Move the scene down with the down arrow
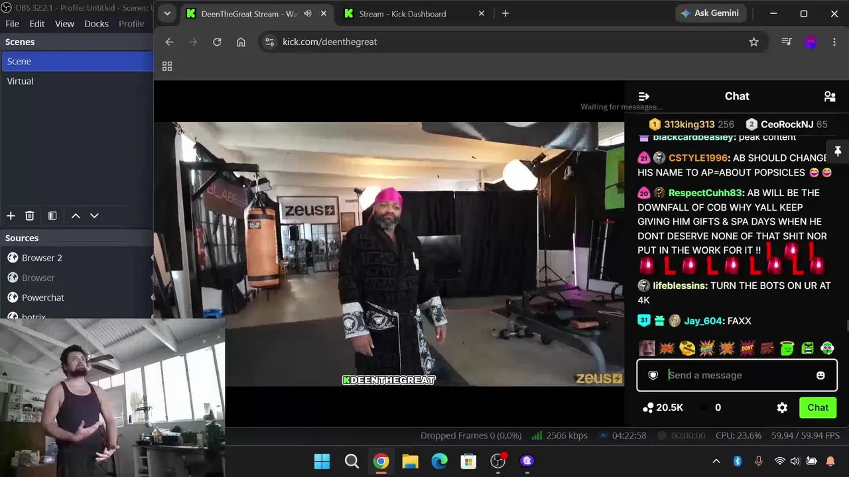The height and width of the screenshot is (477, 849). (x=94, y=215)
